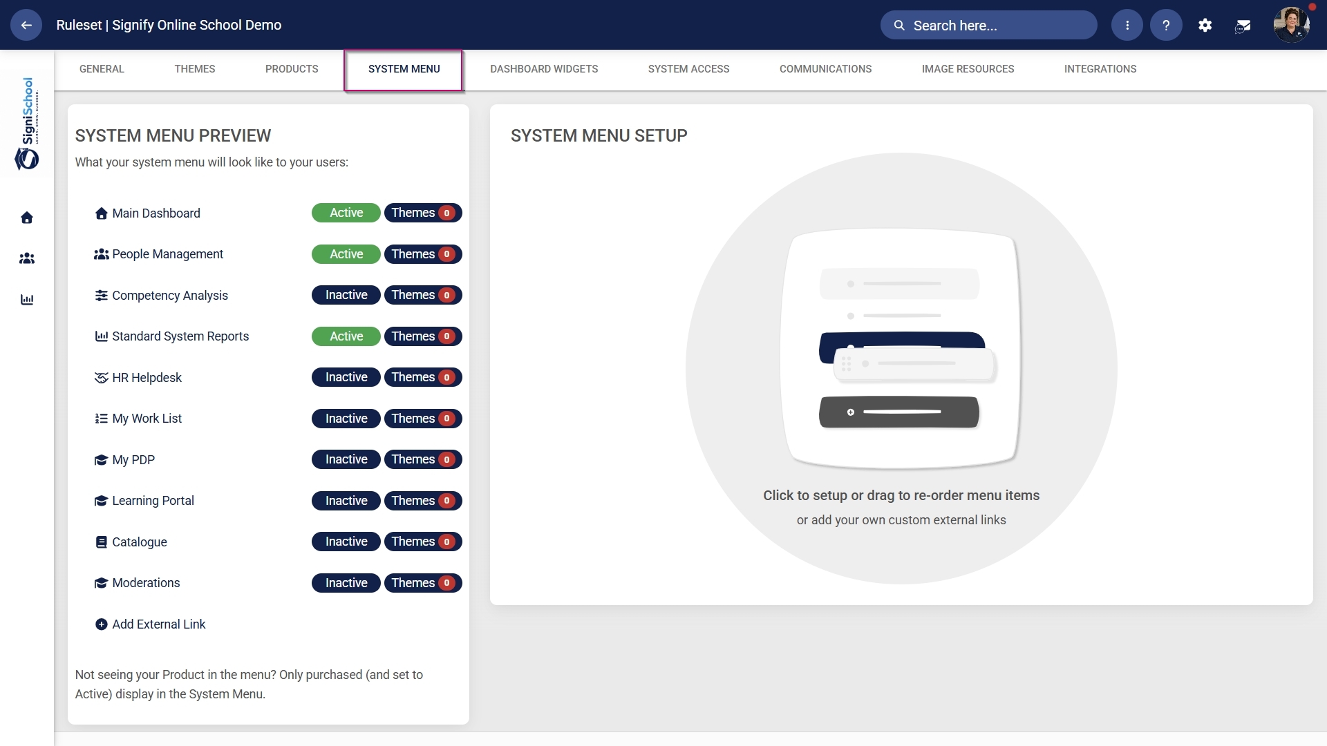Toggle My Work List Inactive status
This screenshot has width=1327, height=746.
point(346,419)
